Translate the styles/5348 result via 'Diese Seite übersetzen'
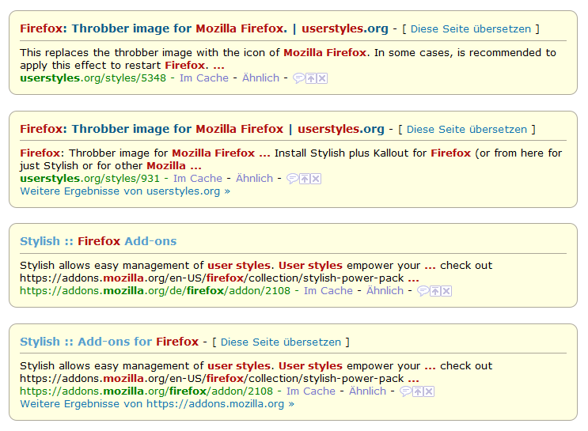 [471, 28]
